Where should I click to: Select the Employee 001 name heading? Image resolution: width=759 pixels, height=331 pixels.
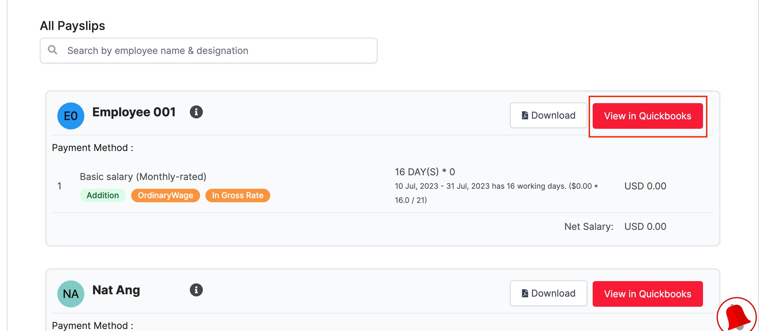[x=134, y=112]
